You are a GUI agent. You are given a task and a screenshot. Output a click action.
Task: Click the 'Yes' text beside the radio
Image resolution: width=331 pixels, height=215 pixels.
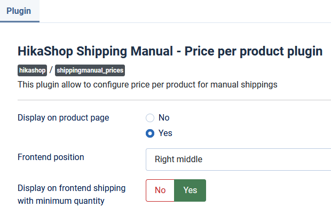[165, 133]
